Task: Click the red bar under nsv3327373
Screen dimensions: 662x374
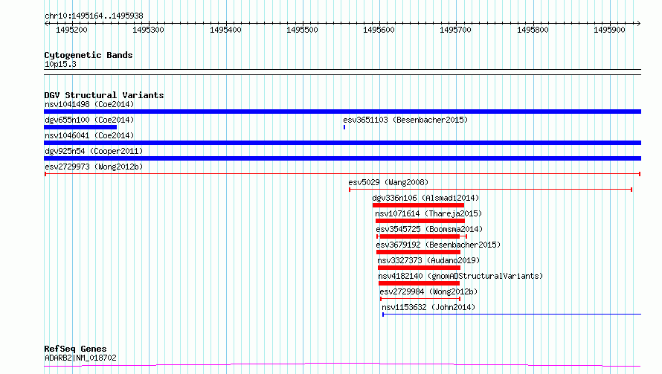Action: point(420,268)
